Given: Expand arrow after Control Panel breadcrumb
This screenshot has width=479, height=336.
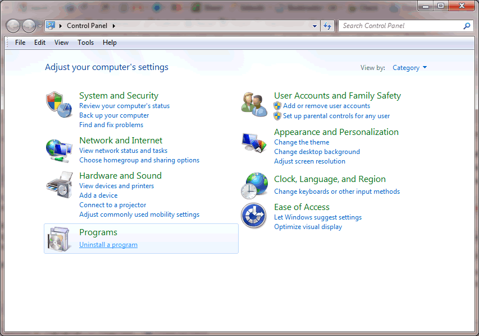Looking at the screenshot, I should [x=113, y=26].
